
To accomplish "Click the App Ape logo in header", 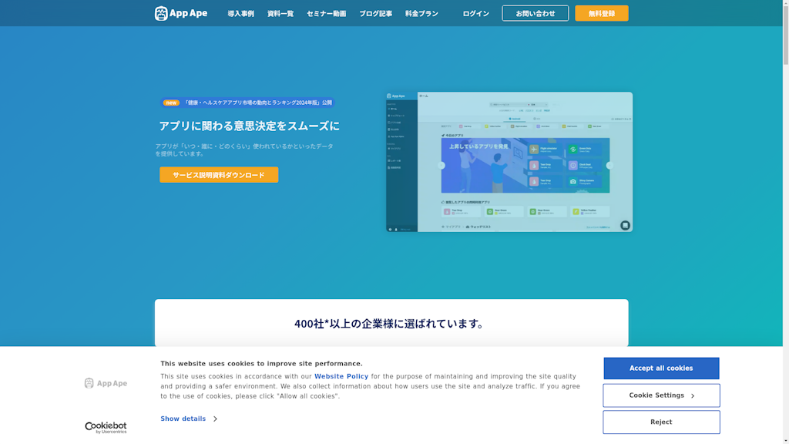I will click(x=181, y=13).
